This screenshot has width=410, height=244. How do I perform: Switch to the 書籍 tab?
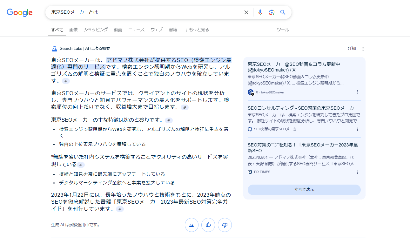tap(173, 30)
